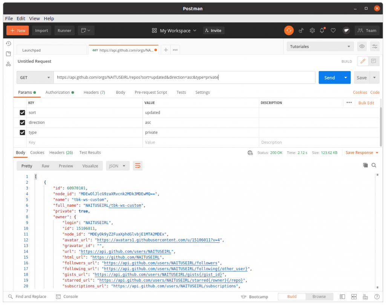The width and height of the screenshot is (386, 305).
Task: Click the blue Send button
Action: click(x=329, y=78)
